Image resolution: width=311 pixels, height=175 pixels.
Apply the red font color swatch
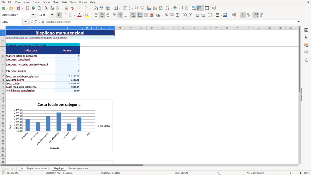click(x=79, y=15)
